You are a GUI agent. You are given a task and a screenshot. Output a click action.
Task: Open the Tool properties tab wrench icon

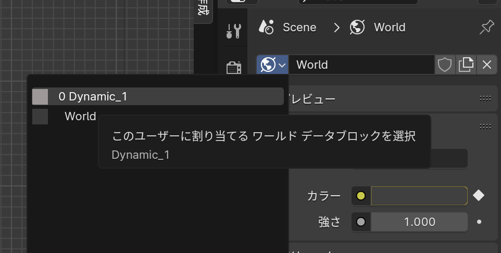pyautogui.click(x=233, y=31)
